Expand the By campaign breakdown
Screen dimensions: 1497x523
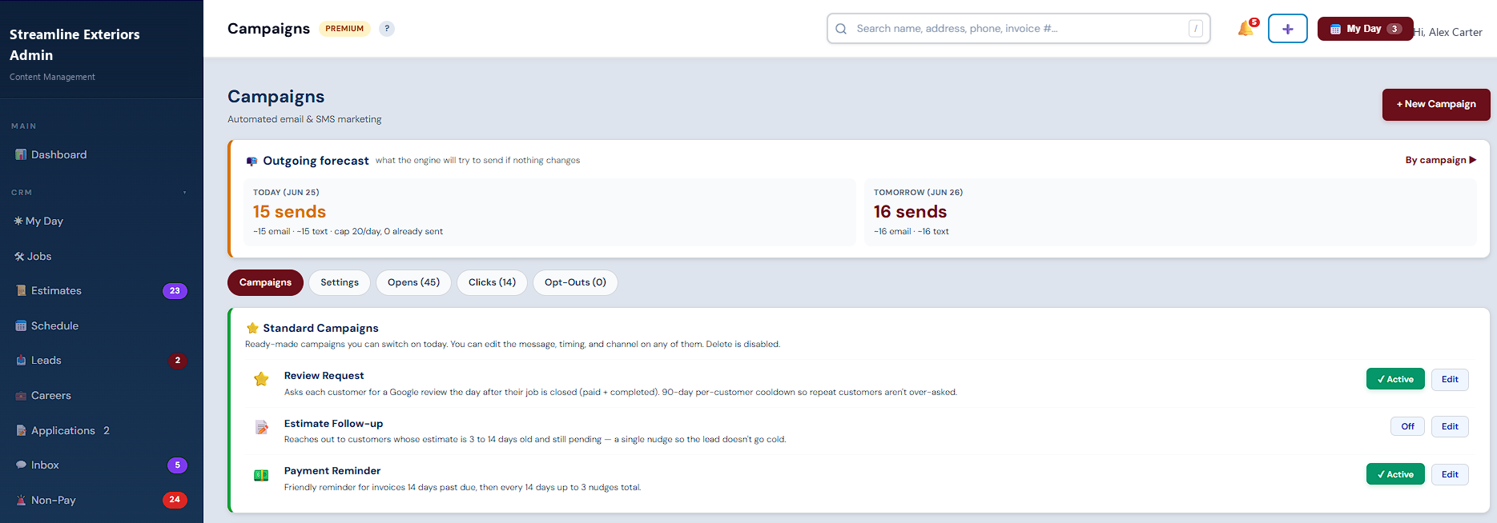(1440, 160)
